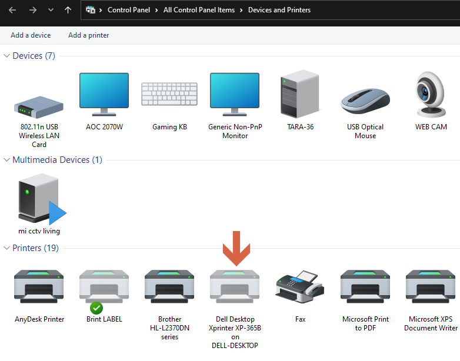Screen dimensions: 460x361
Task: Navigate to All Control Panel Items breadcrumb
Action: tap(199, 10)
